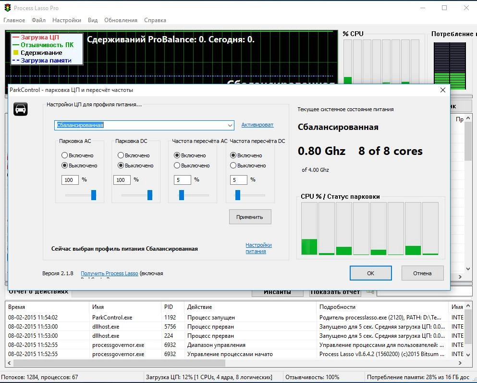The width and height of the screenshot is (477, 383).
Task: Sort log by Имя column header
Action: tap(125, 307)
